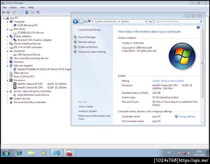This screenshot has height=164, width=210.
Task: Click the Action Center flag in system tray
Action: pyautogui.click(x=180, y=153)
